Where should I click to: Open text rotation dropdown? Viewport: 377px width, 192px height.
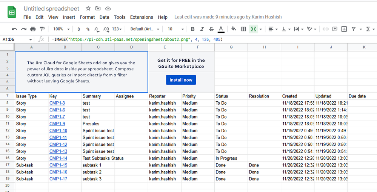[312, 29]
